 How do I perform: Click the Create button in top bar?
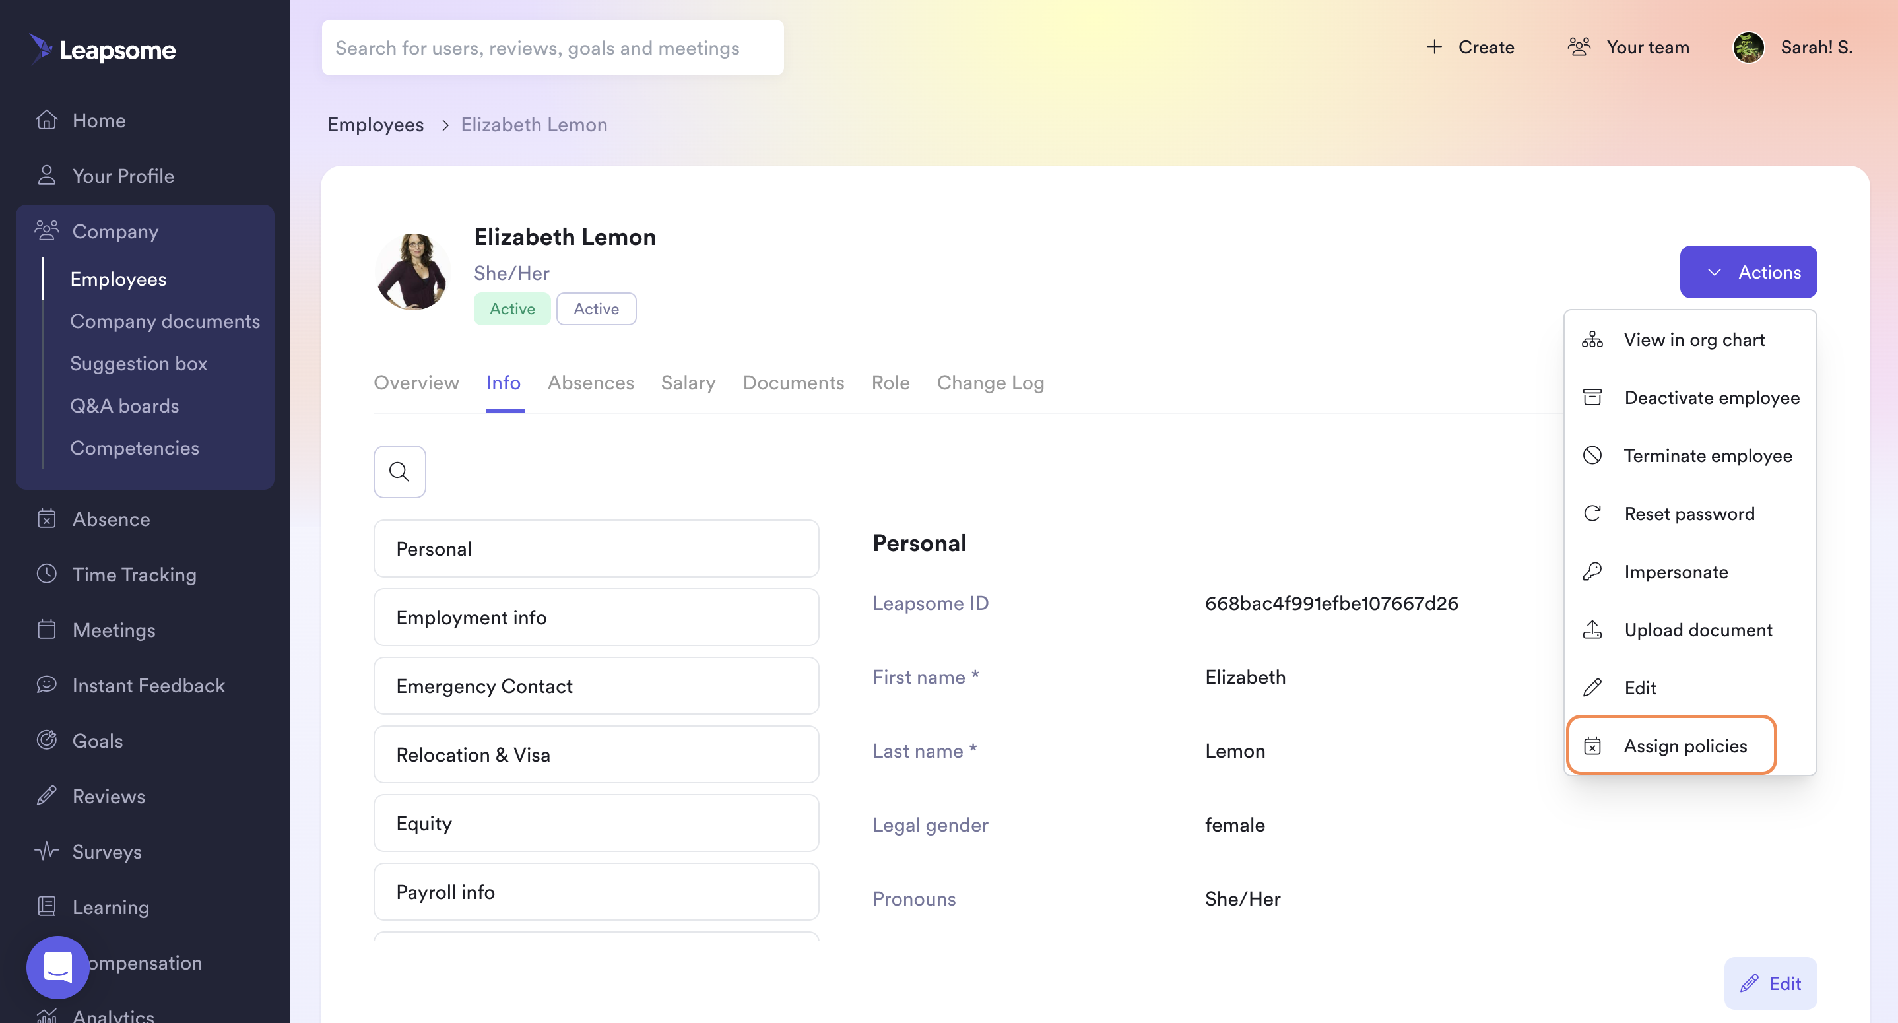(1470, 47)
